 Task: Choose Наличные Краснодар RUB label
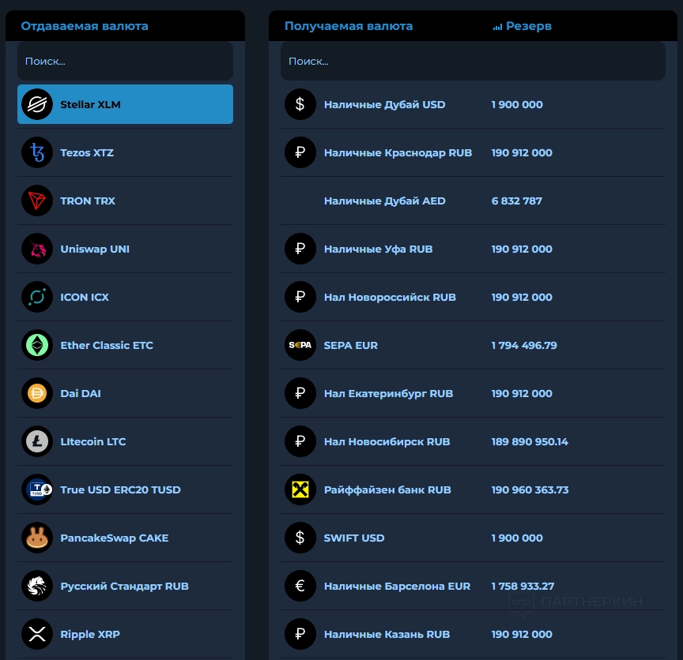pos(398,152)
